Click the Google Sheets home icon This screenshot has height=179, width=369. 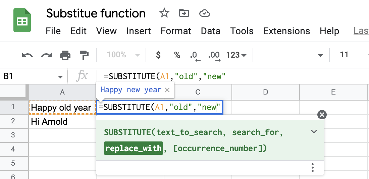point(22,21)
